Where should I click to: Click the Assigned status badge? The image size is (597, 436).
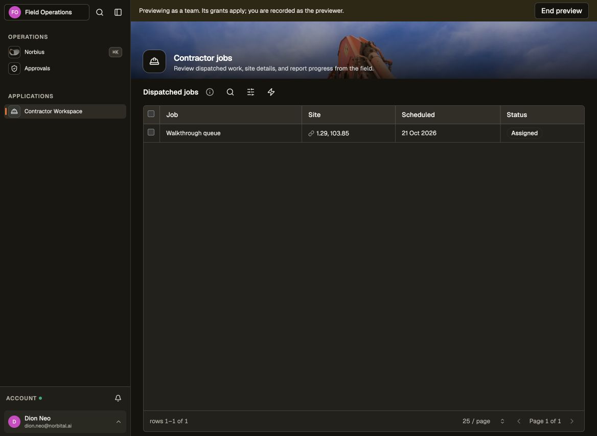(x=524, y=133)
